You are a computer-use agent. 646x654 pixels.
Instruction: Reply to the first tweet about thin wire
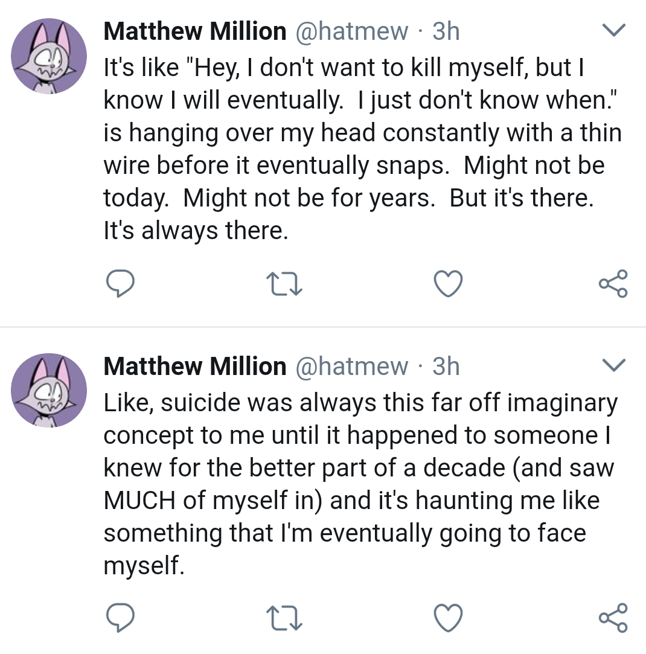click(119, 284)
